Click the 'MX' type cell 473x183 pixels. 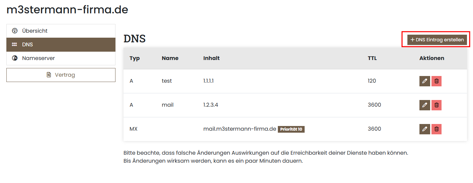coord(134,129)
